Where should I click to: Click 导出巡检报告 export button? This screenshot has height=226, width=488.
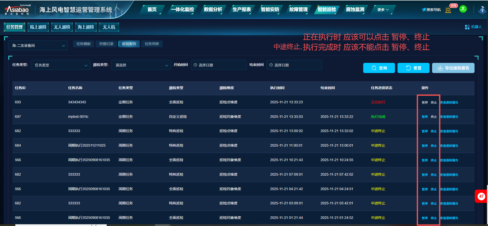(453, 68)
